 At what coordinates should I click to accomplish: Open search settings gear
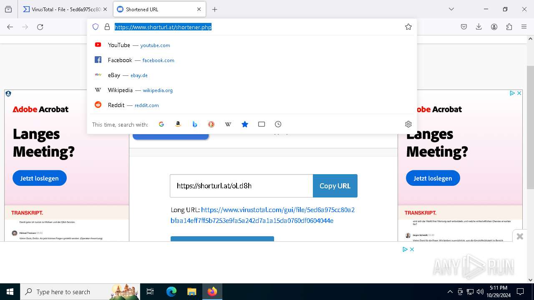click(x=408, y=124)
